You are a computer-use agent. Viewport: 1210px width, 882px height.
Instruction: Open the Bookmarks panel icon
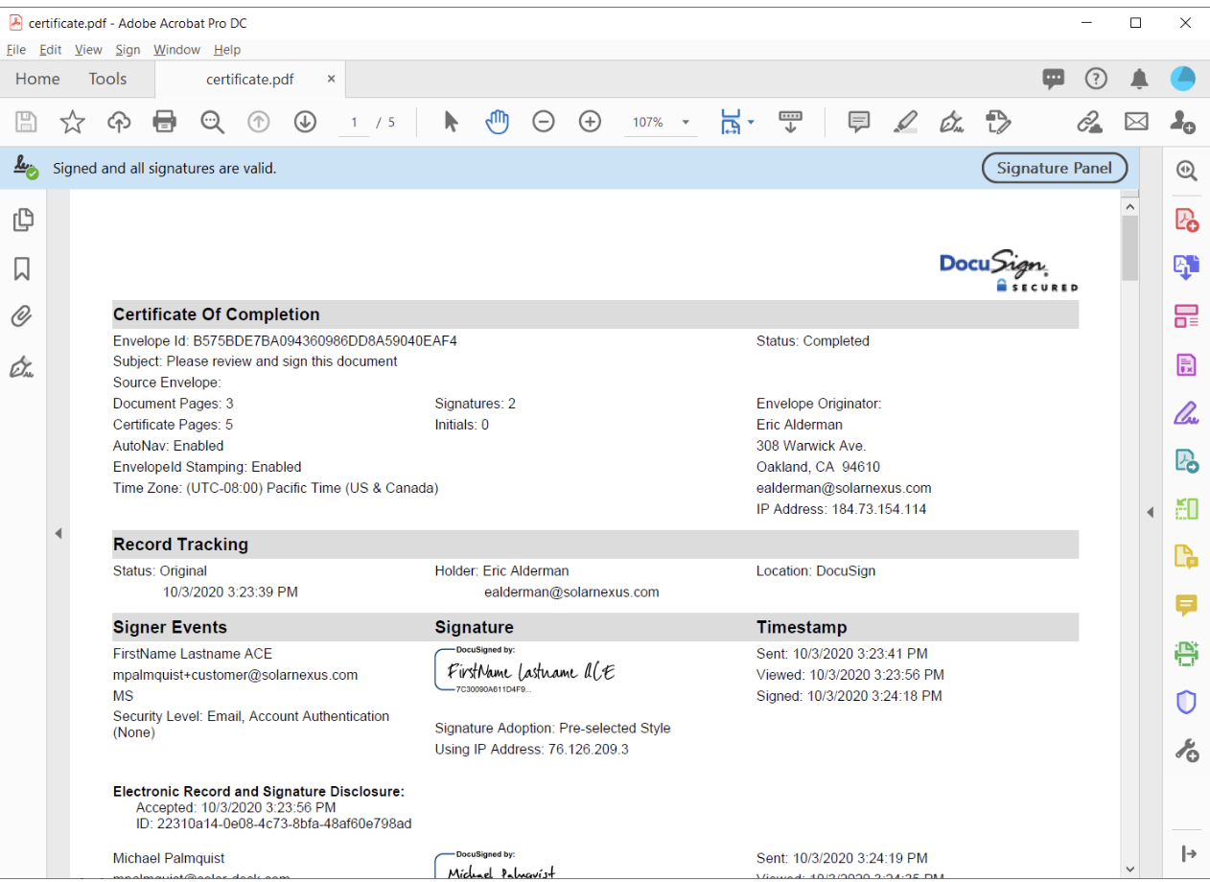(x=22, y=269)
